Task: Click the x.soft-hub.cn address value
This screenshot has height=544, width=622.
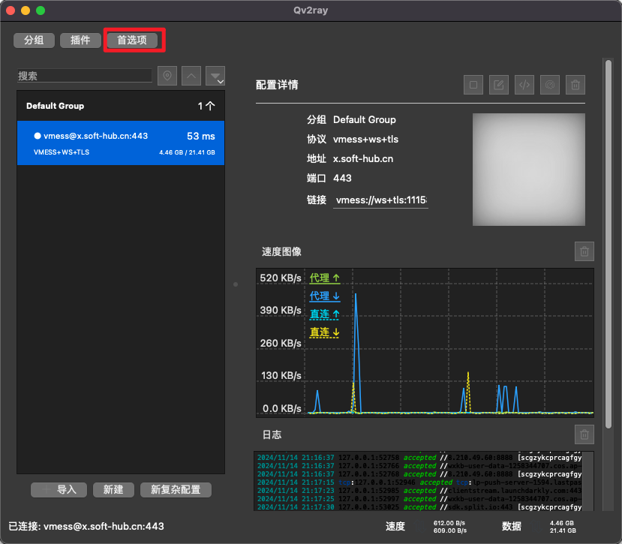Action: 363,159
